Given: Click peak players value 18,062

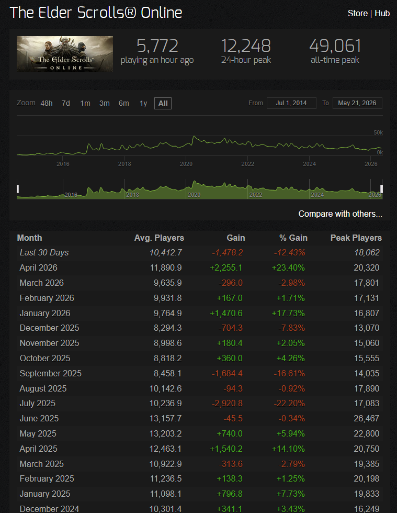Looking at the screenshot, I should click(367, 252).
